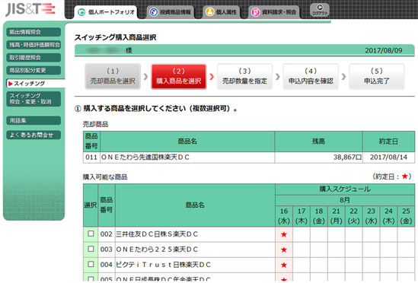
Task: Check the box for 004 ピクテiTrust日株楽天DC
Action: [x=91, y=264]
